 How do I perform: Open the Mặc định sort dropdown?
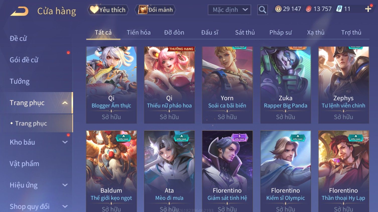coord(229,10)
